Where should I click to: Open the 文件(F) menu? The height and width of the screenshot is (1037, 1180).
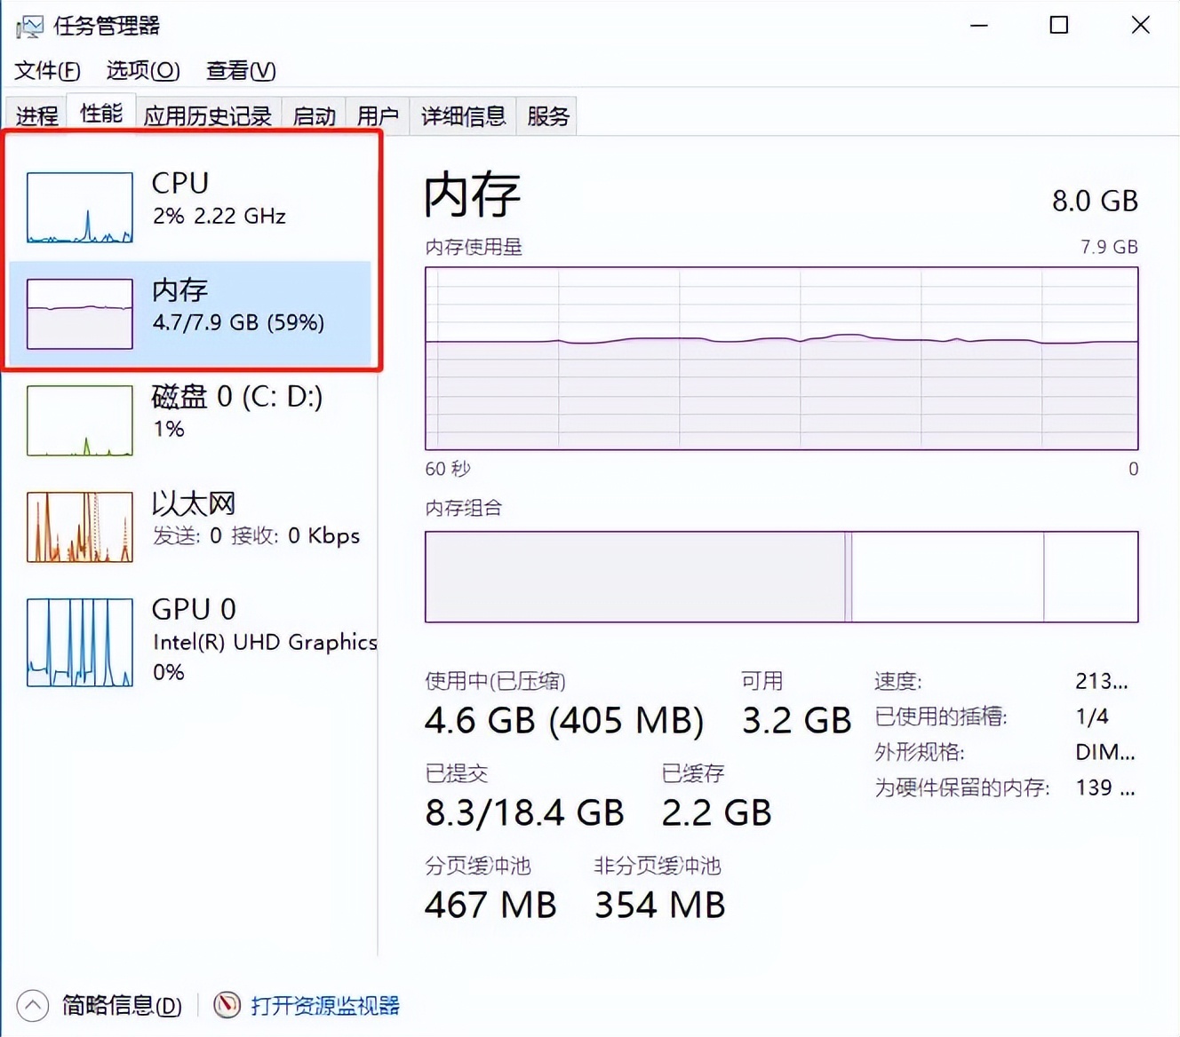47,70
